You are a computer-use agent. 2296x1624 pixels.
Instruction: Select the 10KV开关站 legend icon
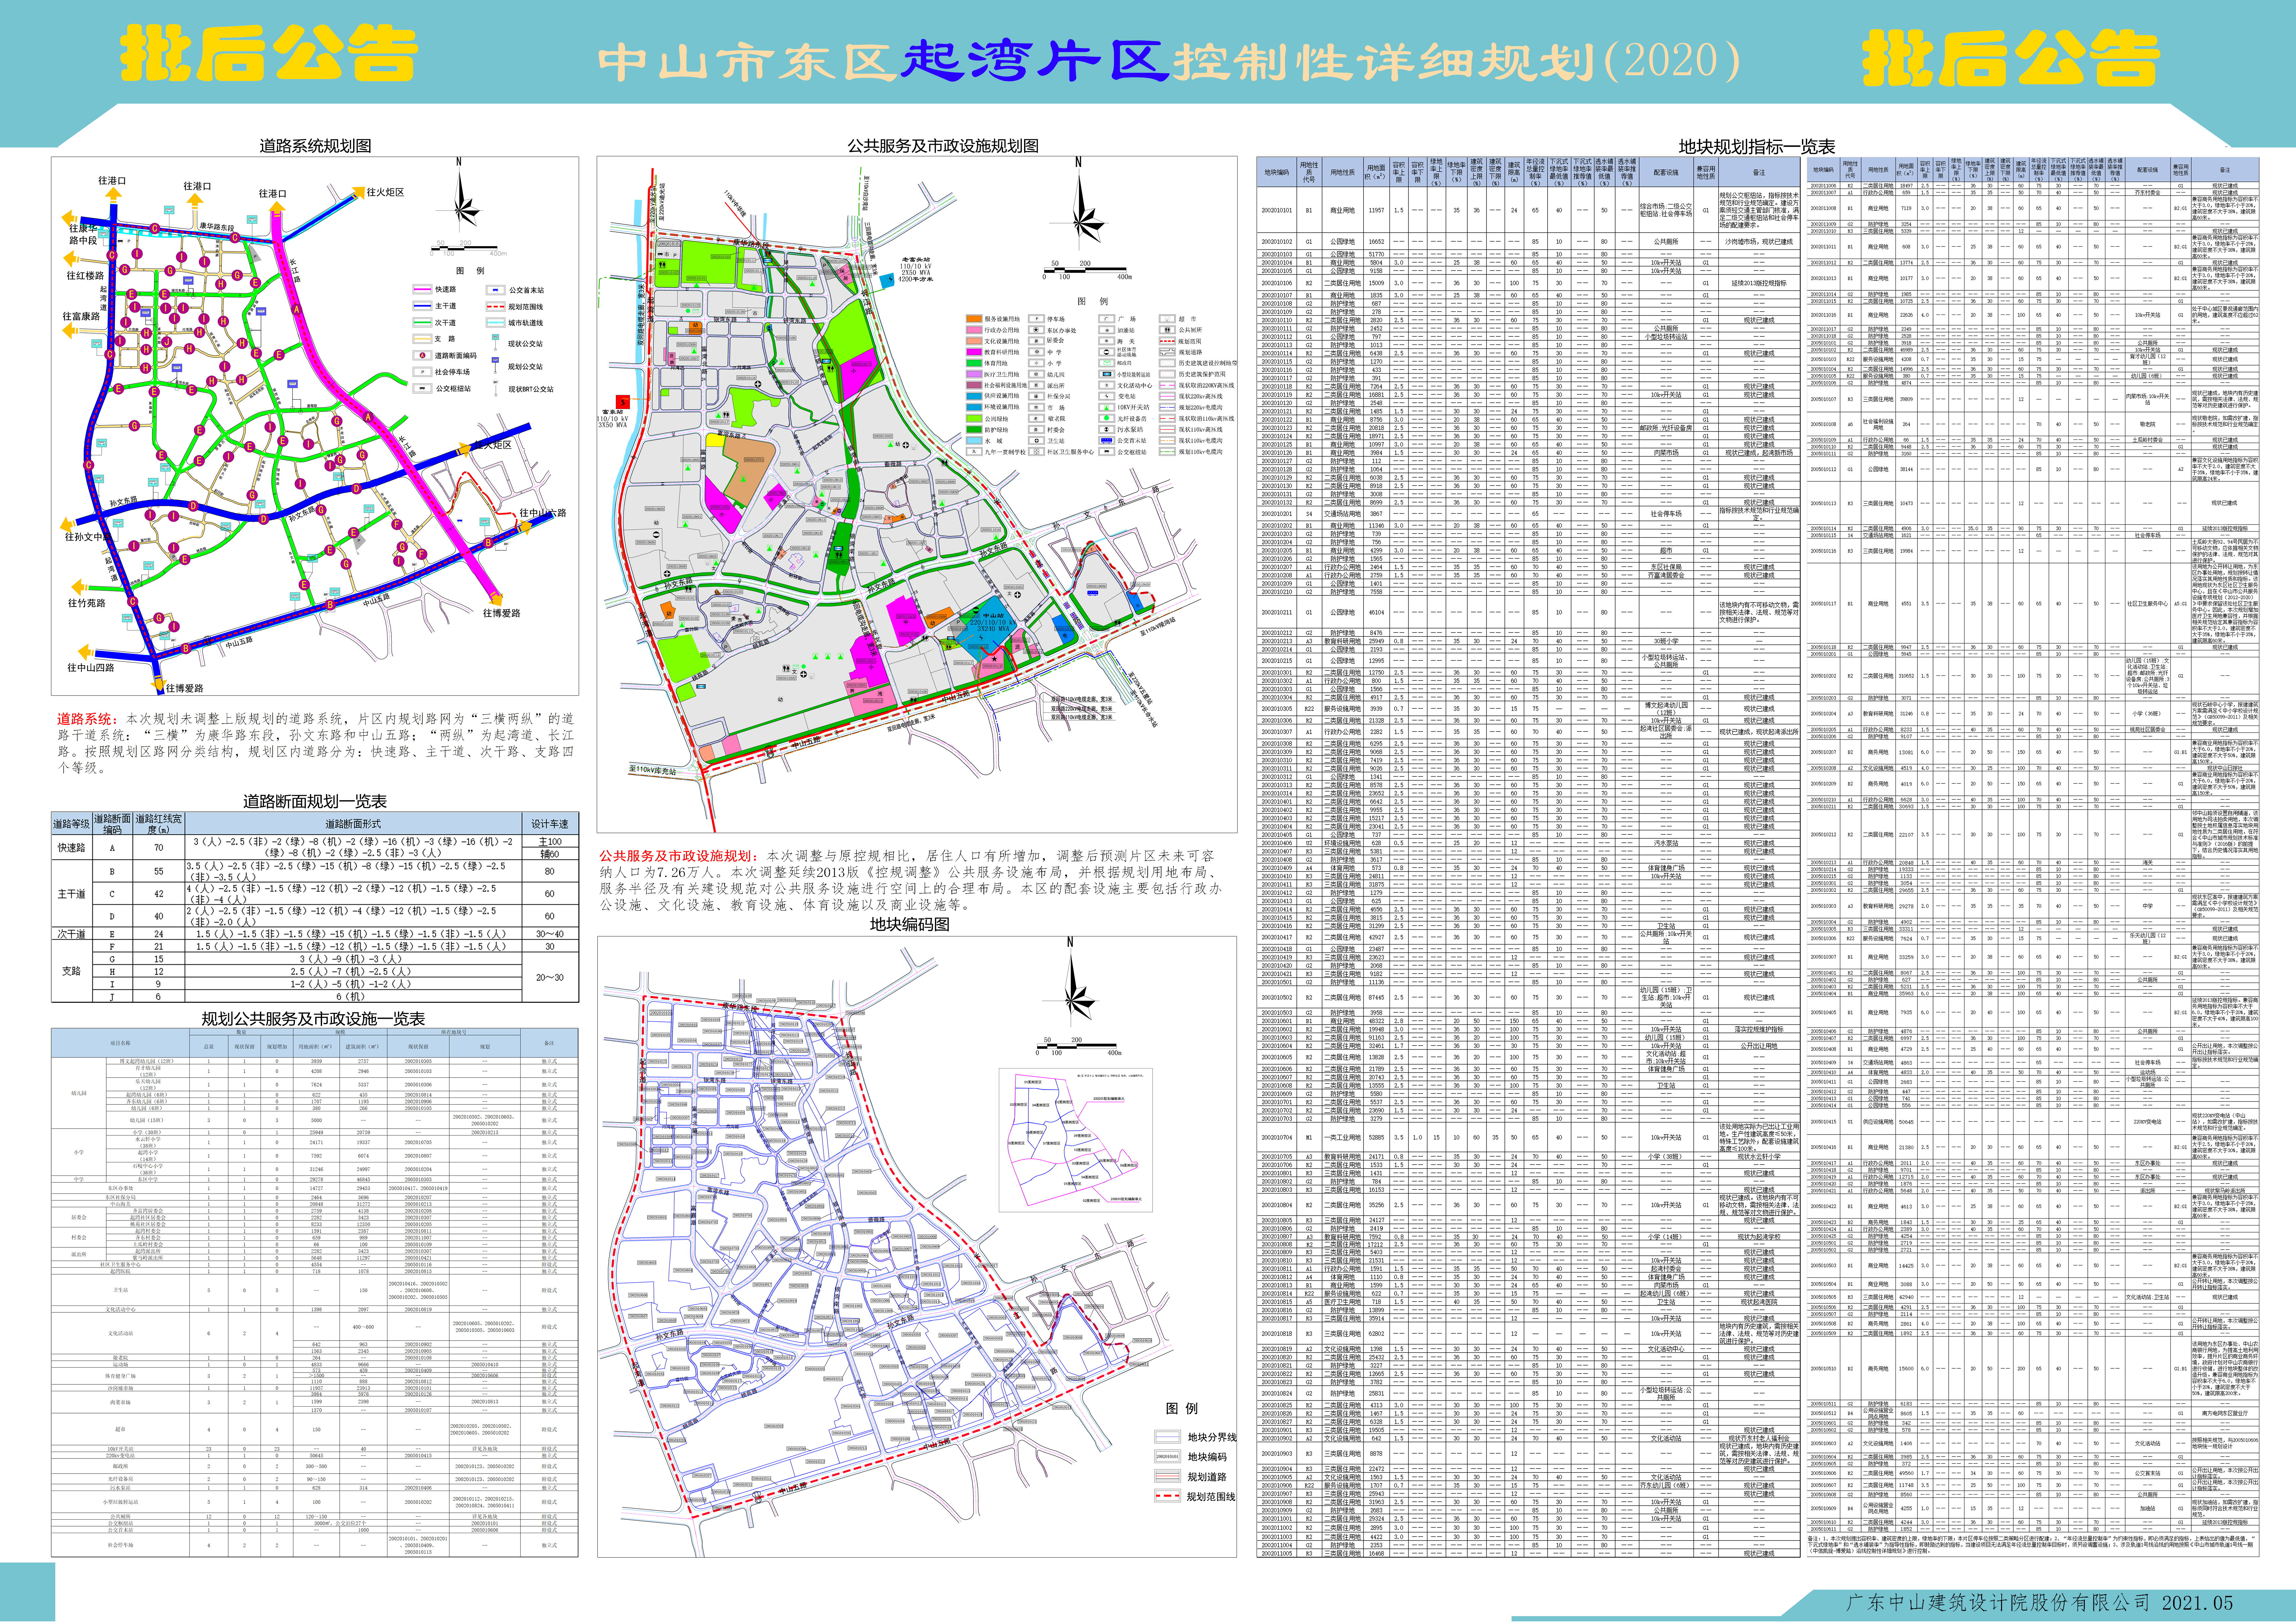click(x=1107, y=407)
